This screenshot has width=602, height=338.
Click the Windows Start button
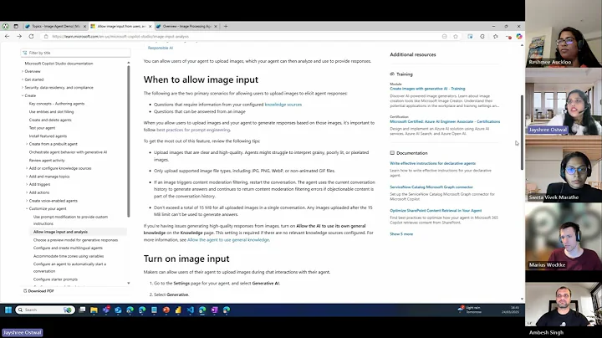click(x=8, y=310)
